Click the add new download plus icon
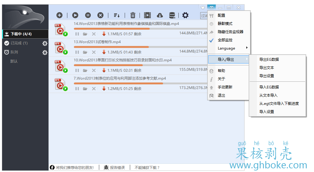314x172 pixels. tap(59, 15)
